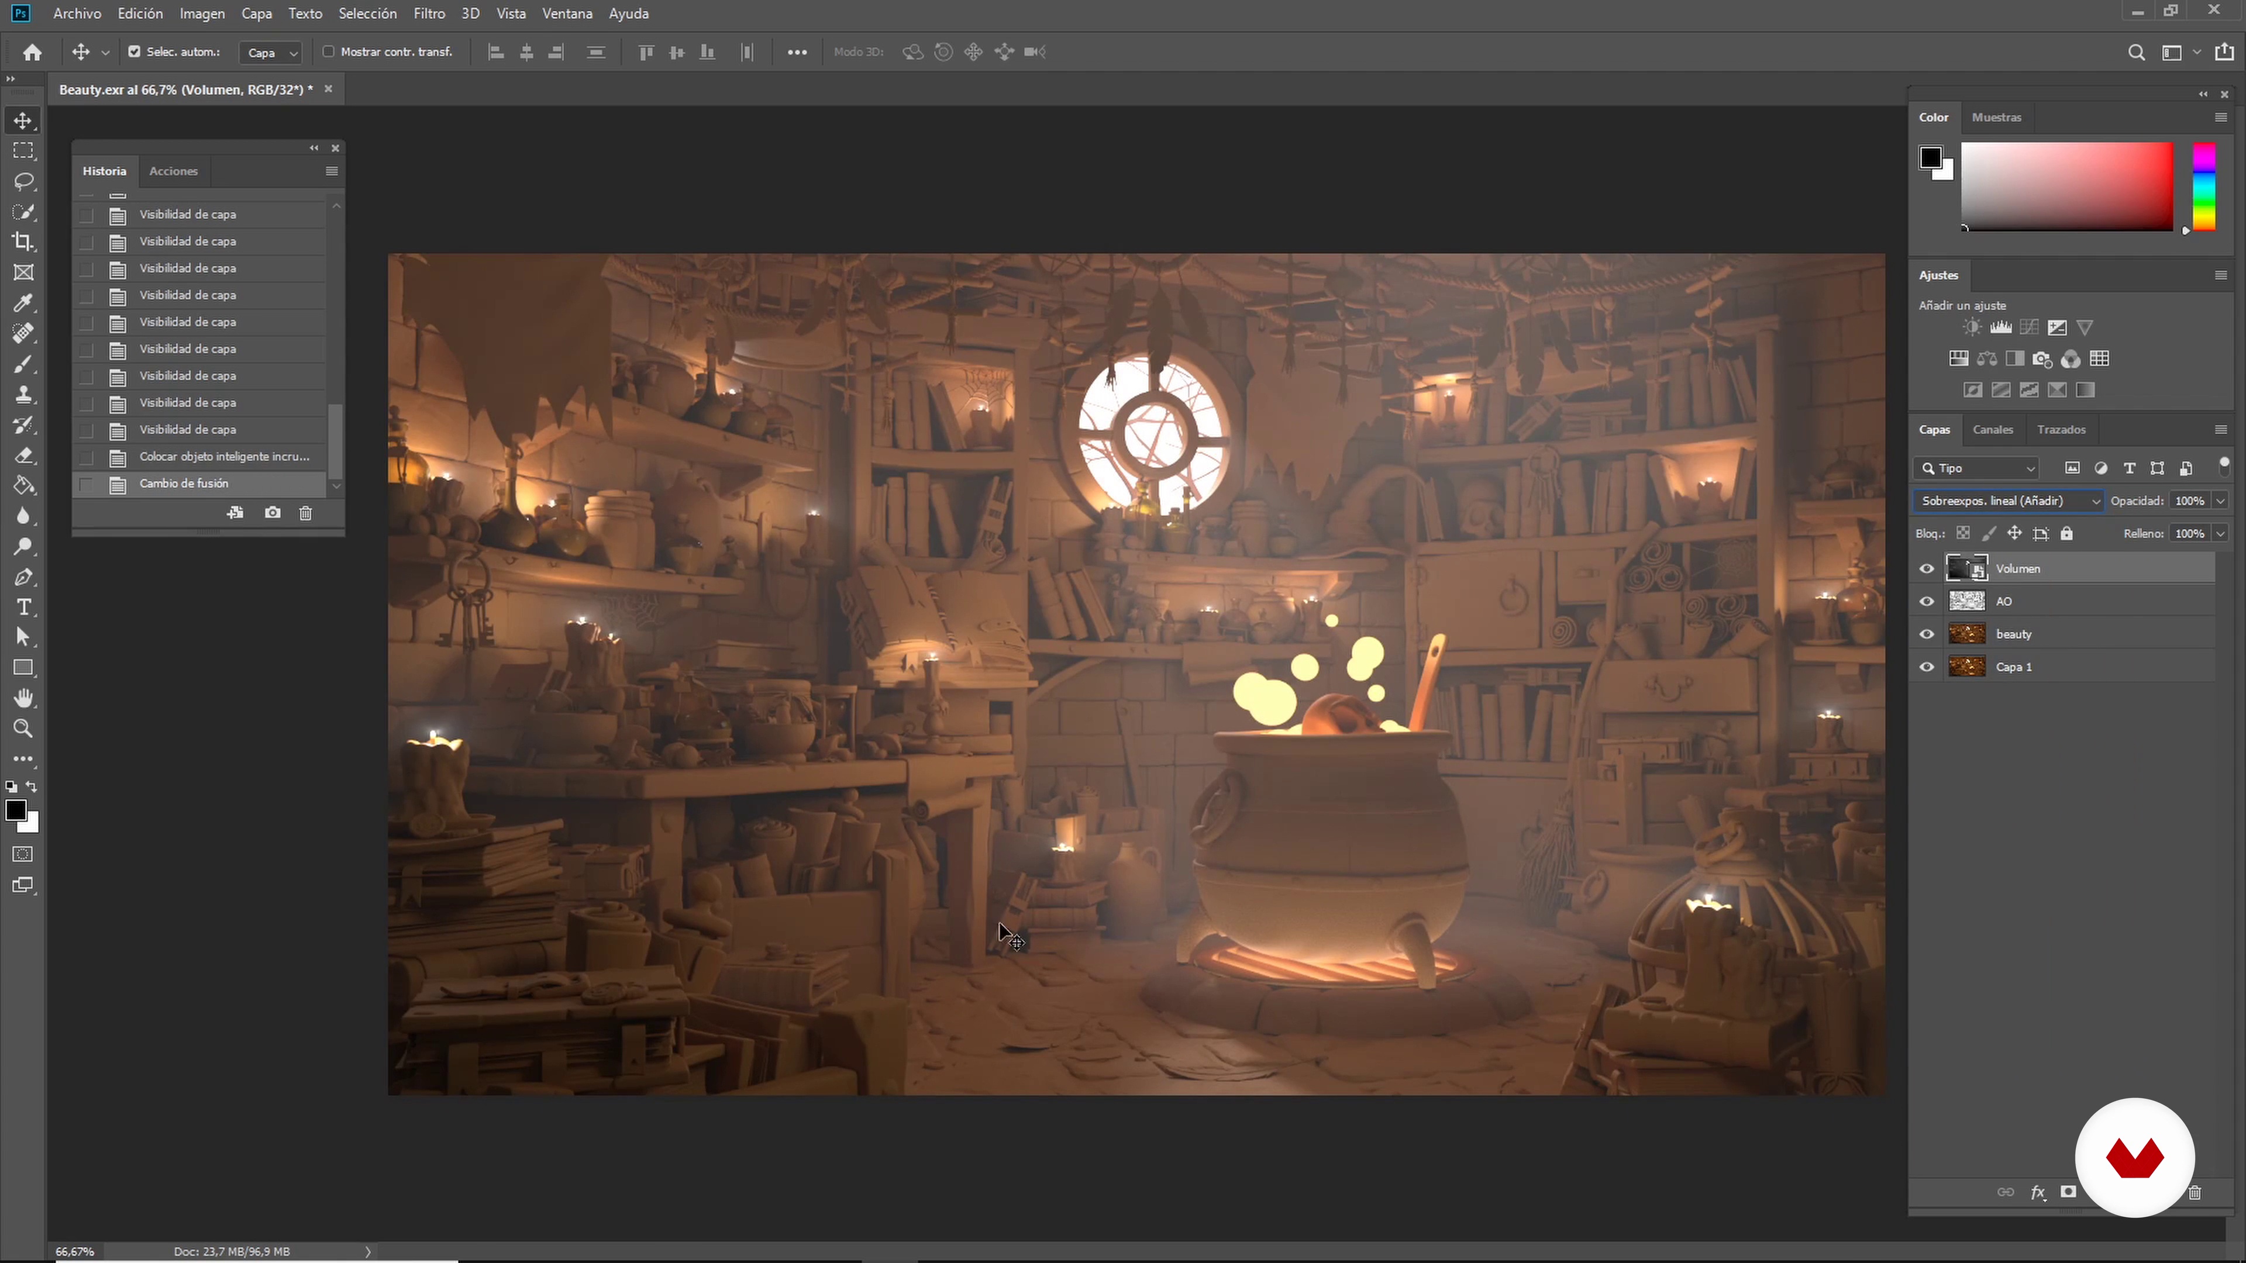This screenshot has height=1263, width=2246.
Task: Select the Hand tool
Action: [x=23, y=698]
